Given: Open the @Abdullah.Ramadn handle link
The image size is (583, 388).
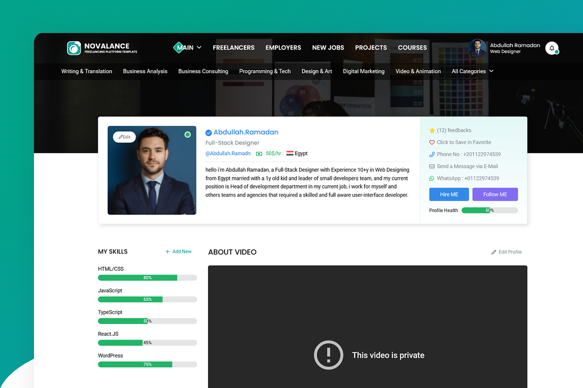Looking at the screenshot, I should tap(228, 154).
